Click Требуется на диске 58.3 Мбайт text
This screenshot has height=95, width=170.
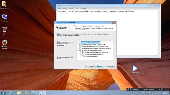[x=65, y=58]
